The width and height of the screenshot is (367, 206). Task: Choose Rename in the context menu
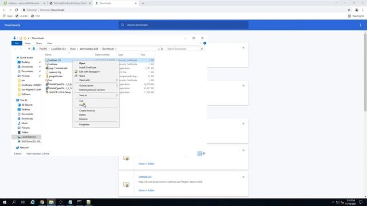83,119
